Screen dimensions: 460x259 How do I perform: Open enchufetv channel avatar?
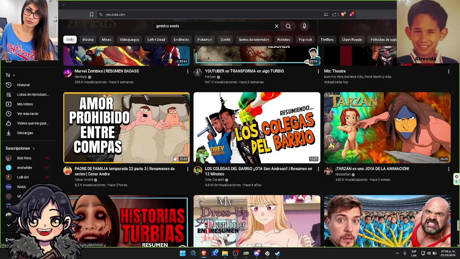pos(9,168)
